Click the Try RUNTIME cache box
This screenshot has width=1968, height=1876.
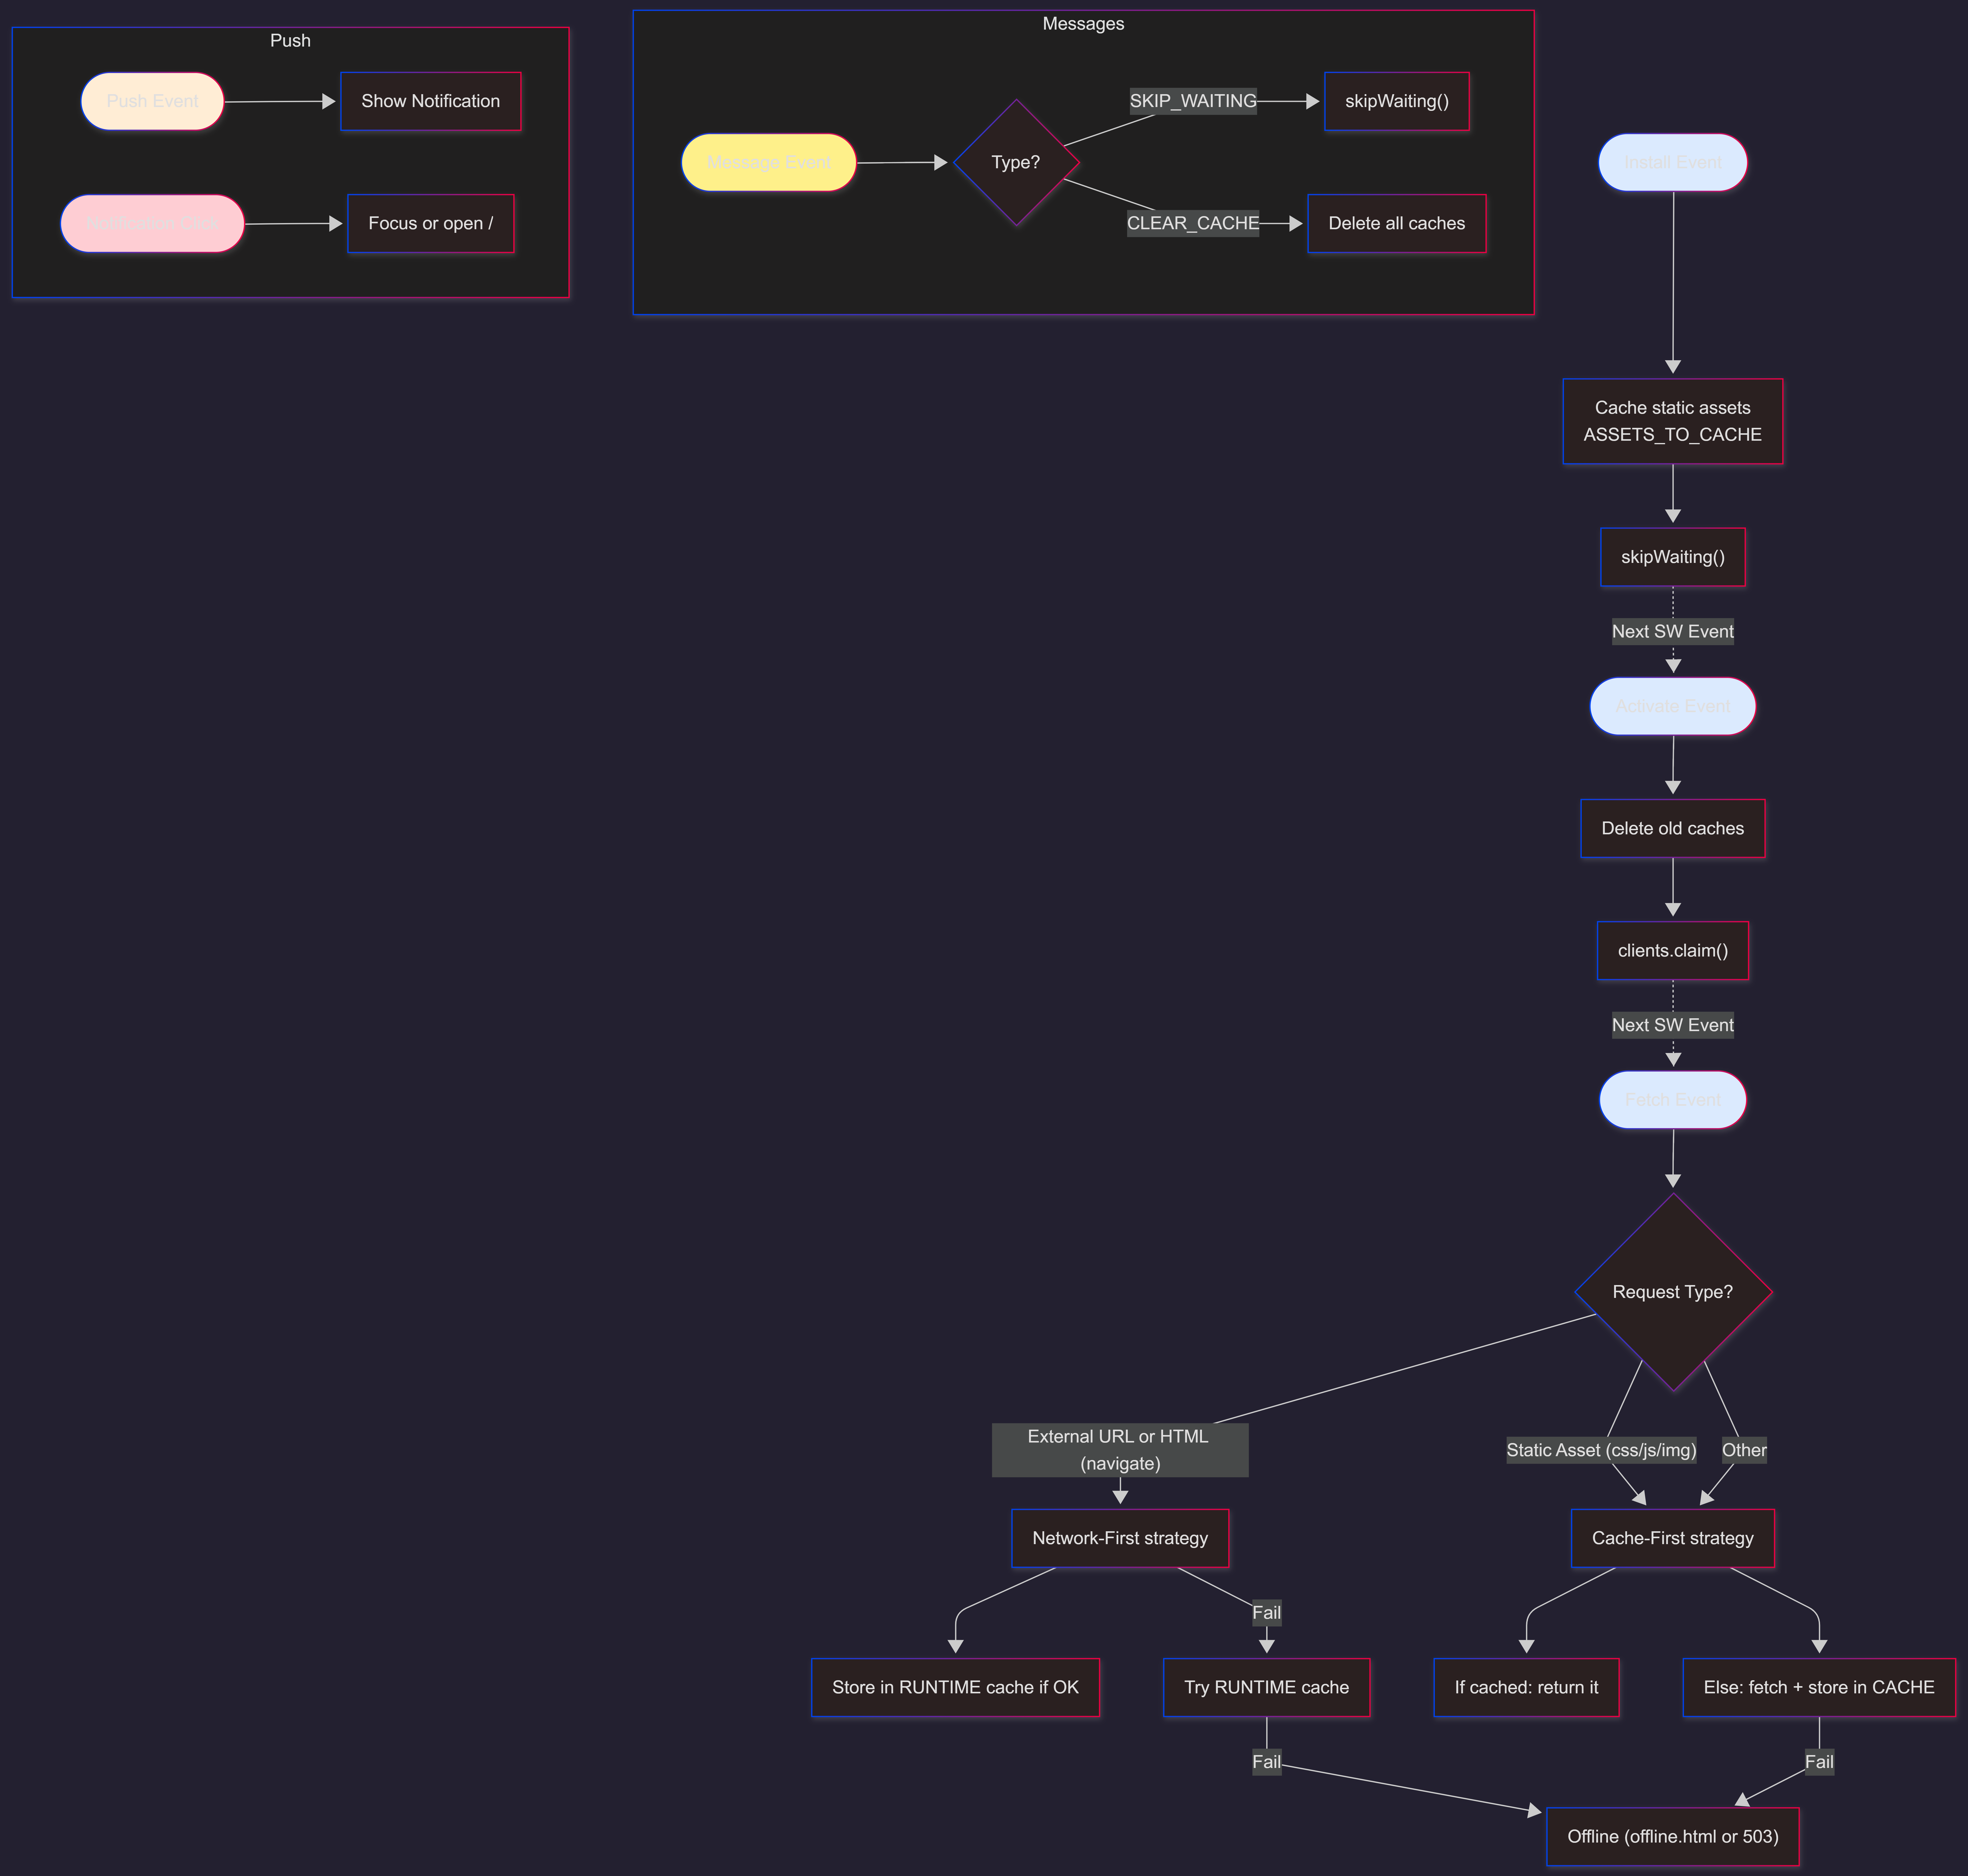point(1266,1687)
